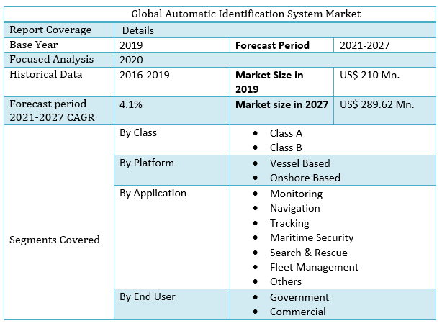Select the Class A bullet item
The width and height of the screenshot is (442, 326).
click(x=286, y=133)
